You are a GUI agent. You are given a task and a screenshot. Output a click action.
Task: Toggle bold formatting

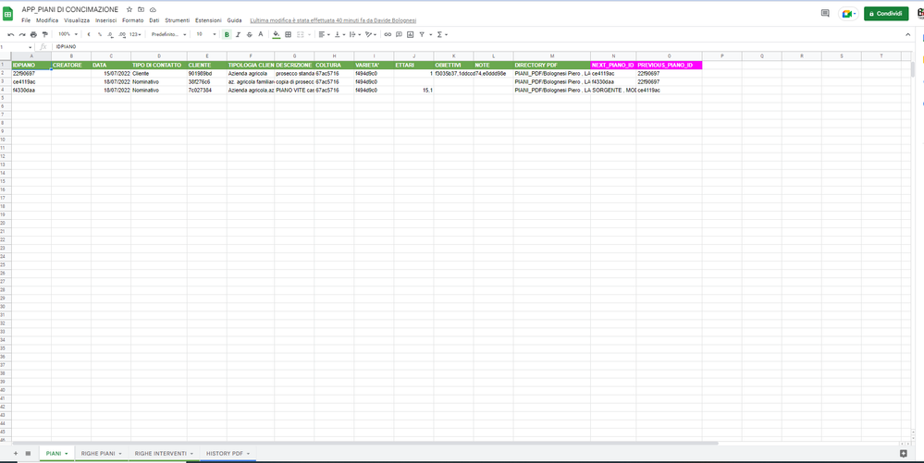pos(227,35)
